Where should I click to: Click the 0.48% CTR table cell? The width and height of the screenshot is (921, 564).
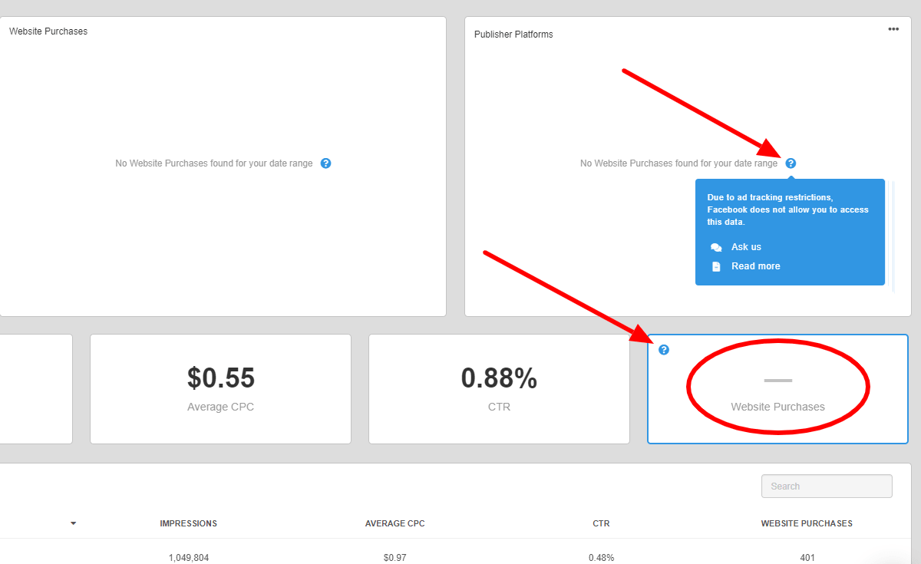pyautogui.click(x=601, y=558)
